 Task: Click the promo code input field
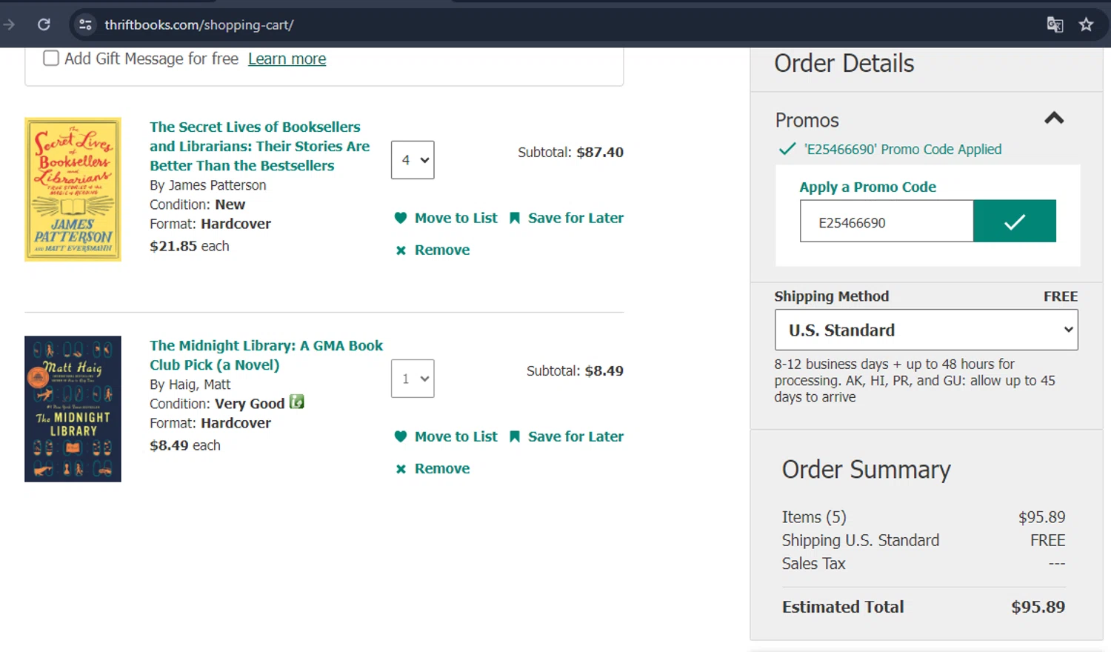(887, 221)
